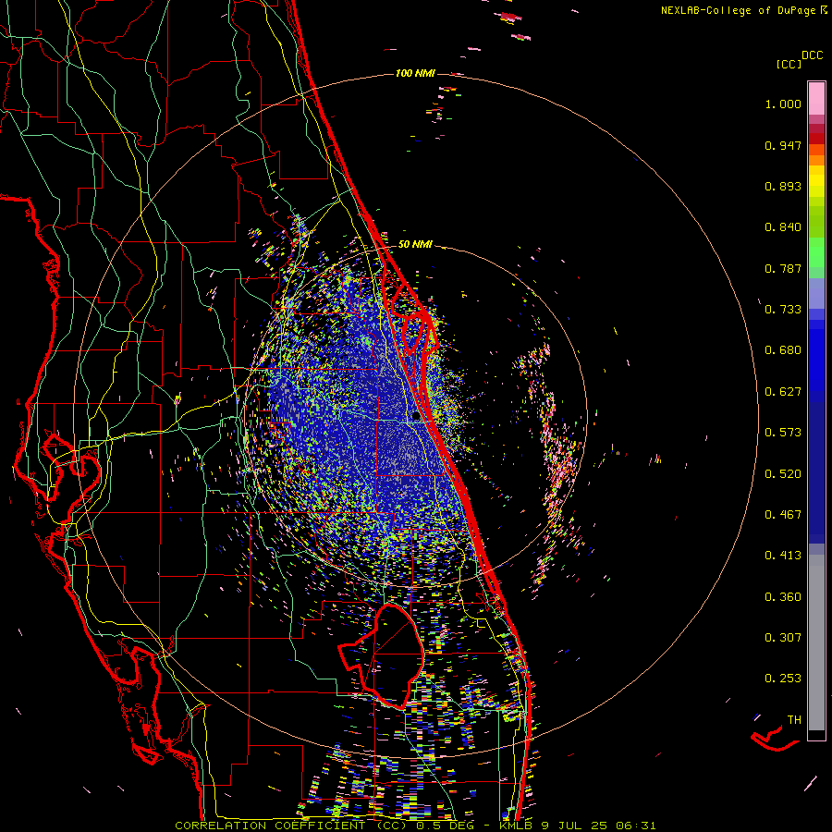Click the 100 NMI range ring label
The width and height of the screenshot is (832, 832).
point(415,73)
